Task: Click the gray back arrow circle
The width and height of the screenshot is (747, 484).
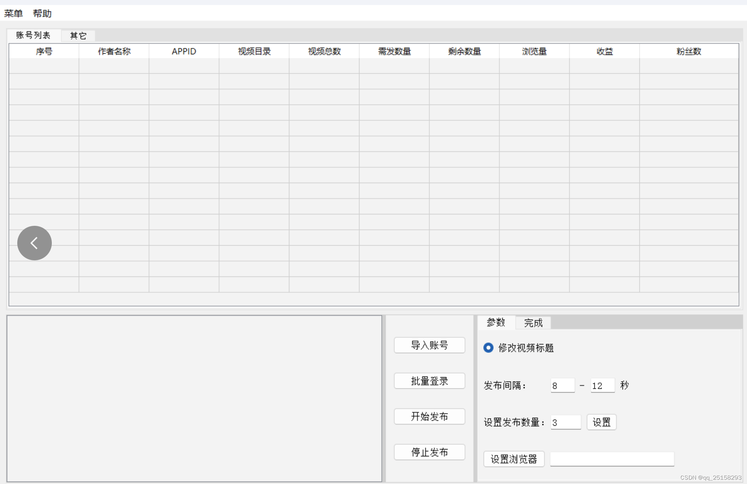Action: coord(35,243)
